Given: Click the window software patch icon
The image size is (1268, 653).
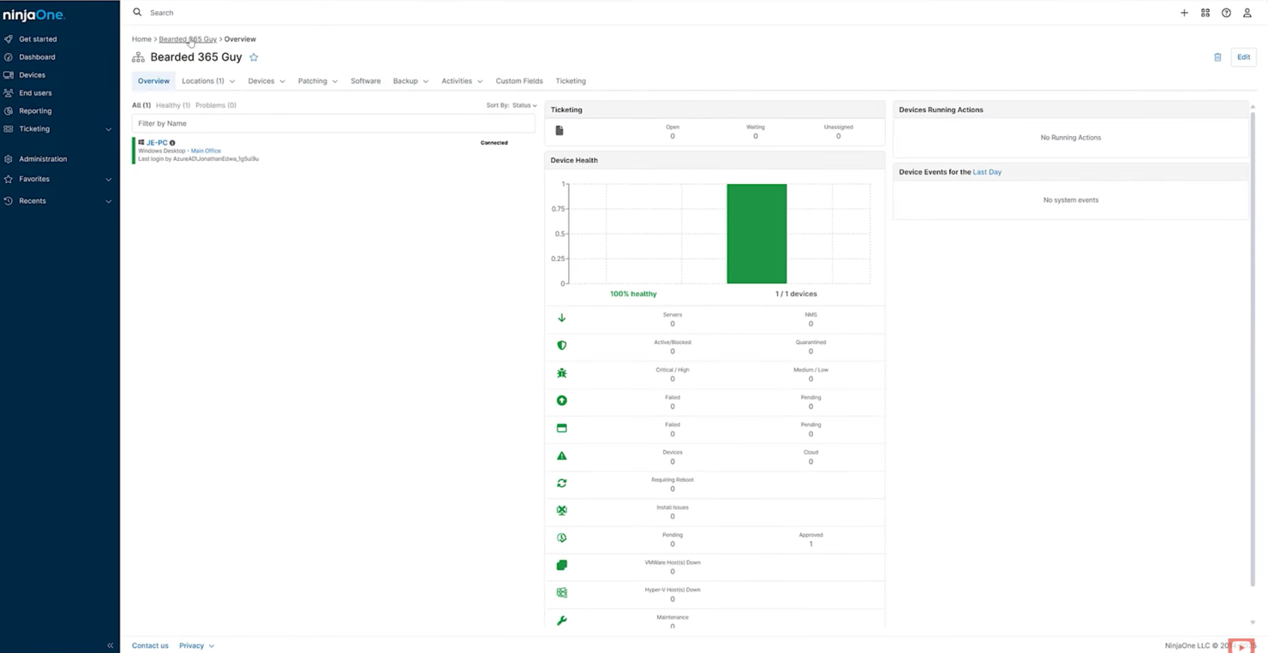Looking at the screenshot, I should click(562, 428).
